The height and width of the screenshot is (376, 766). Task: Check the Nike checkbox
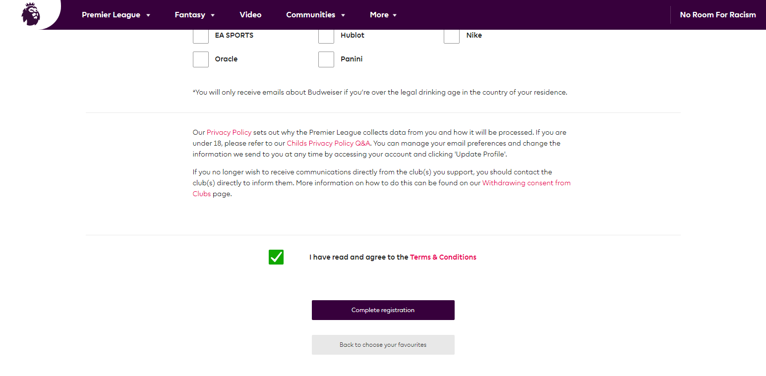pyautogui.click(x=452, y=36)
